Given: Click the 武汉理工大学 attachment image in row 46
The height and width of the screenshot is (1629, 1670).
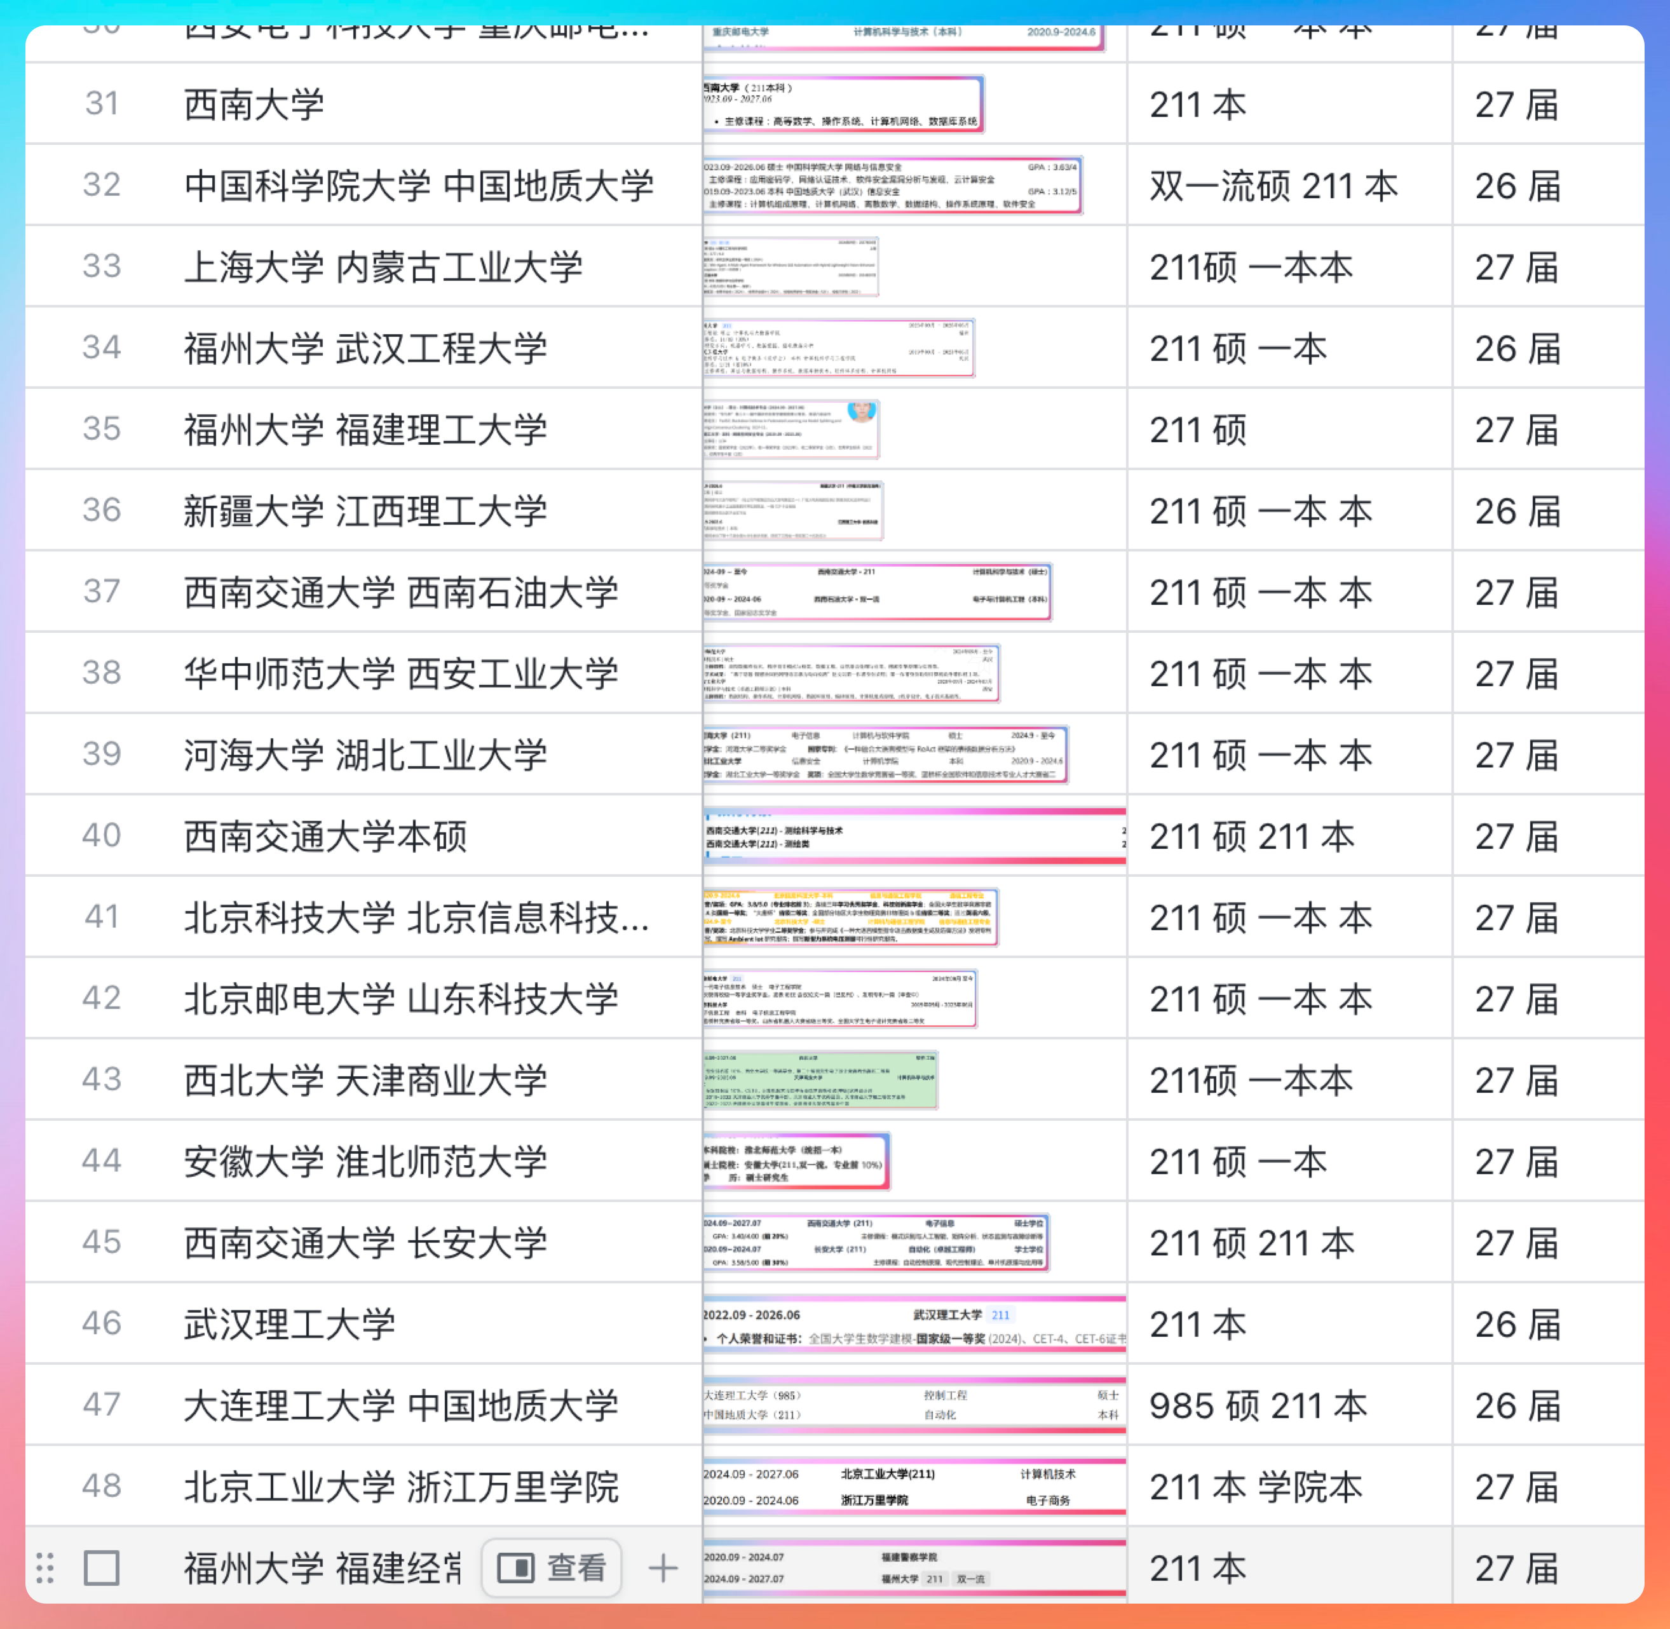Looking at the screenshot, I should [x=914, y=1325].
